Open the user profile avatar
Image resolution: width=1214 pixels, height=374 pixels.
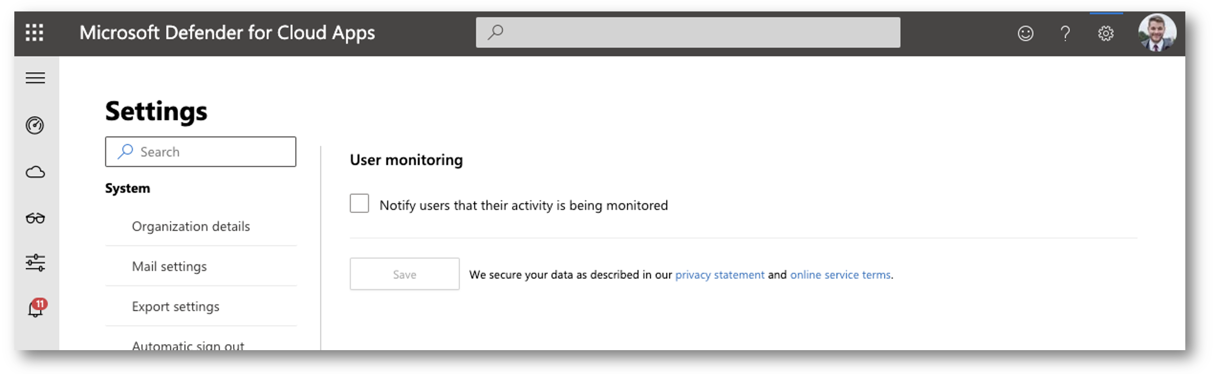1157,32
